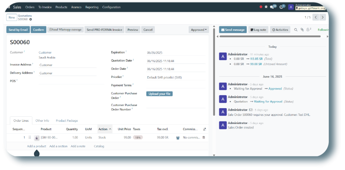
Task: Click the commission people icon on line 1
Action: tap(178, 138)
